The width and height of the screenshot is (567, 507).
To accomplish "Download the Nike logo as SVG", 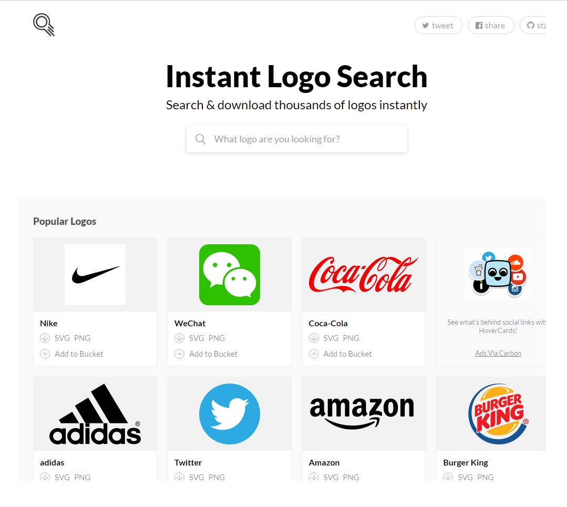I will pyautogui.click(x=62, y=338).
